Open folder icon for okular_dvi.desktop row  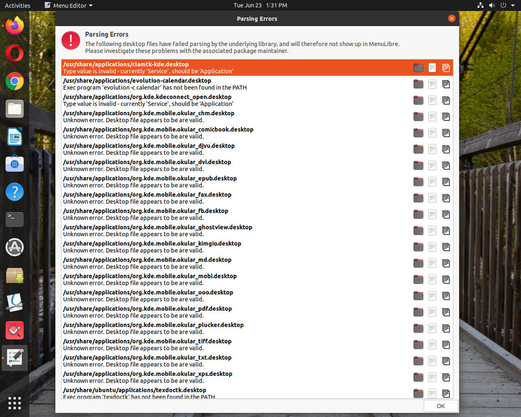pyautogui.click(x=418, y=166)
